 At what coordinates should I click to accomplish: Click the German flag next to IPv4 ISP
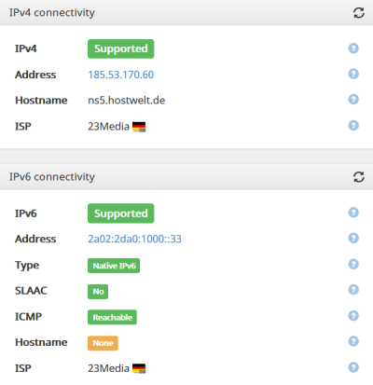click(139, 127)
